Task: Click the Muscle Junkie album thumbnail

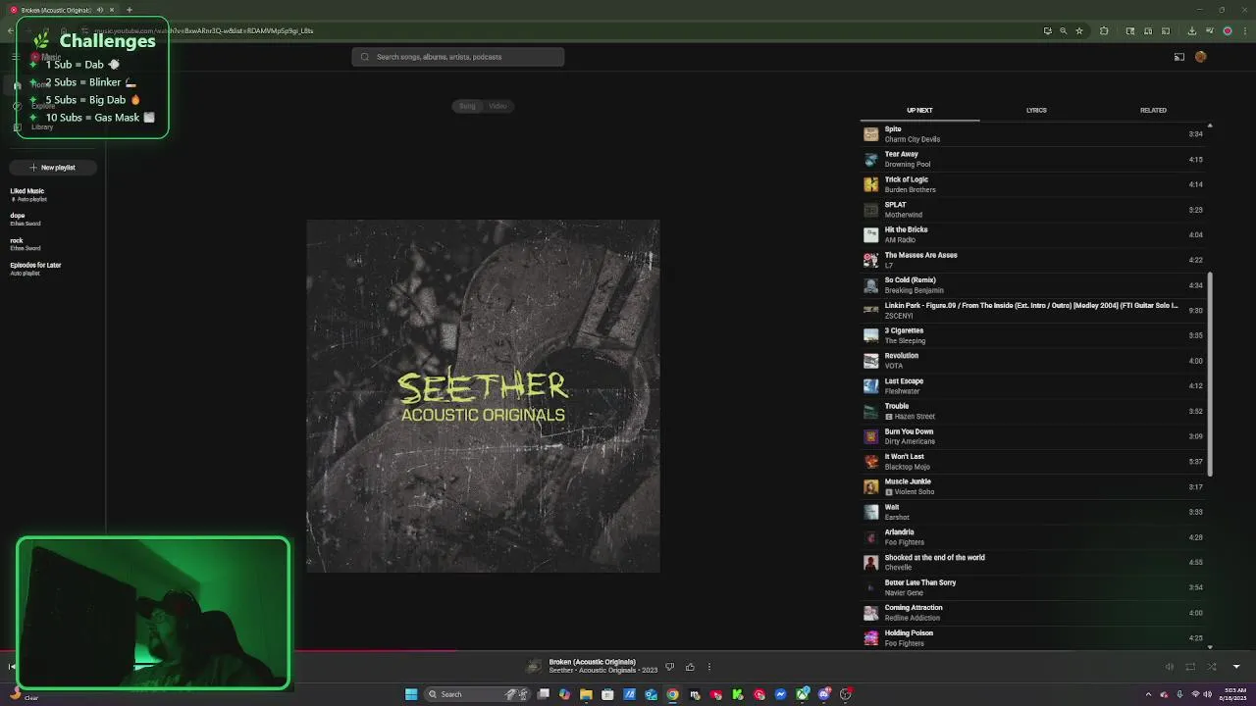Action: point(870,486)
